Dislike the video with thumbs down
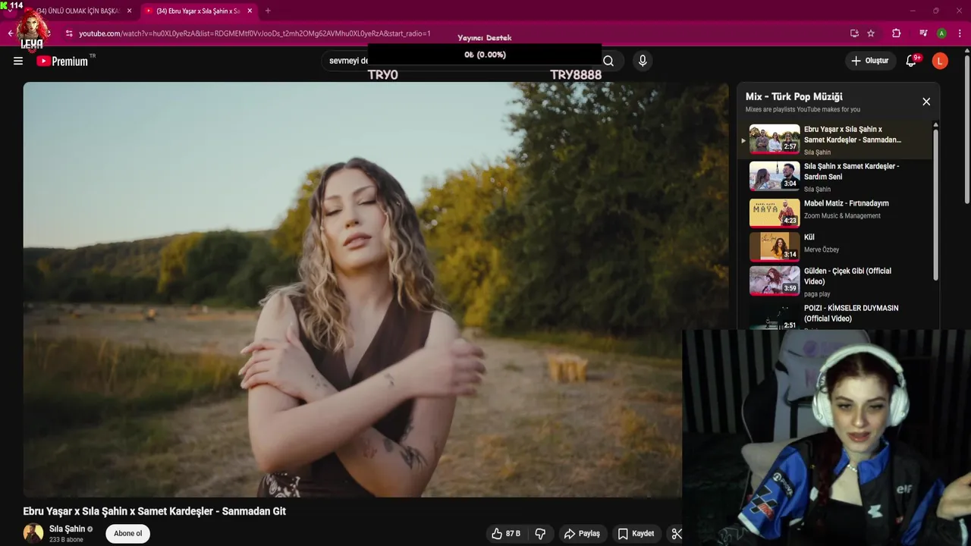The image size is (971, 546). pyautogui.click(x=540, y=534)
